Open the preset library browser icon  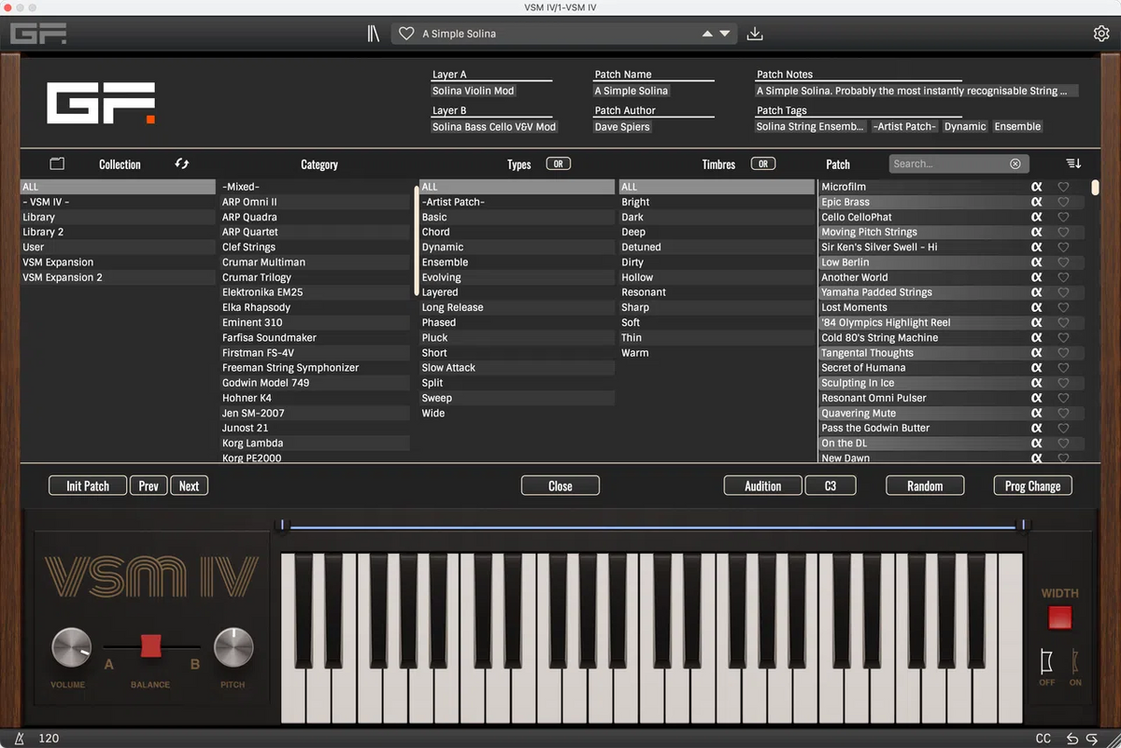(x=372, y=33)
